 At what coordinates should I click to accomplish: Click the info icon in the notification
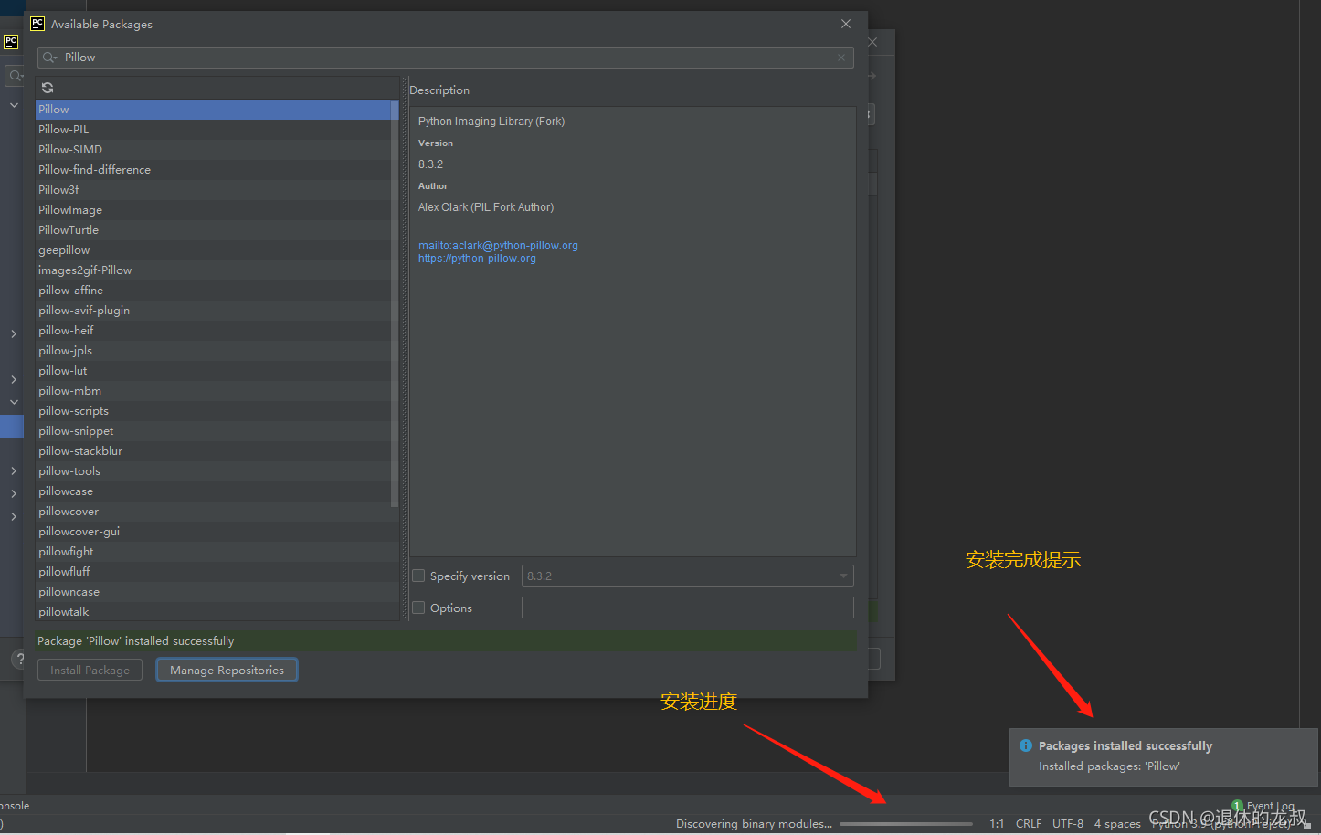coord(1025,745)
